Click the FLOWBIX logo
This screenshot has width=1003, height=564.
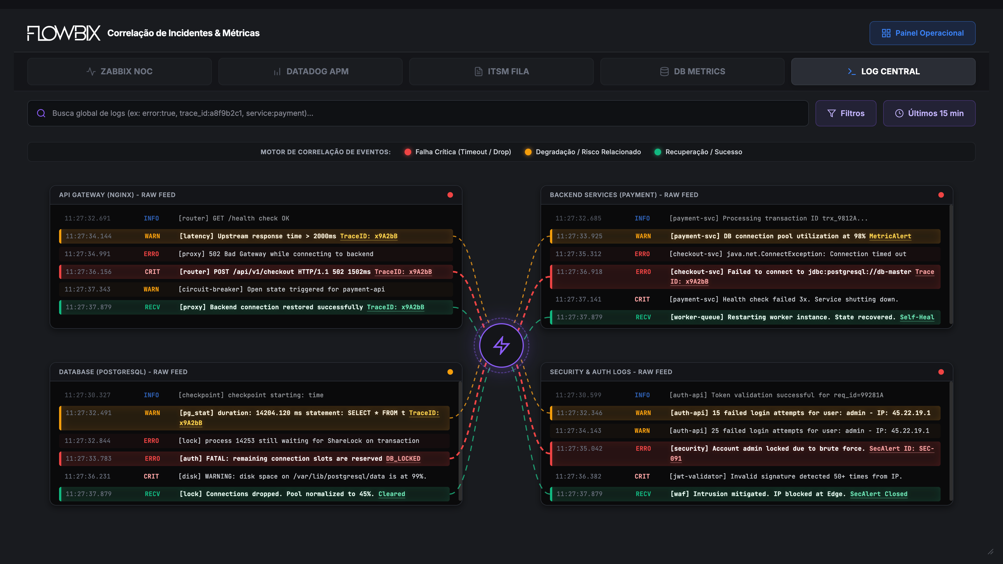point(64,33)
